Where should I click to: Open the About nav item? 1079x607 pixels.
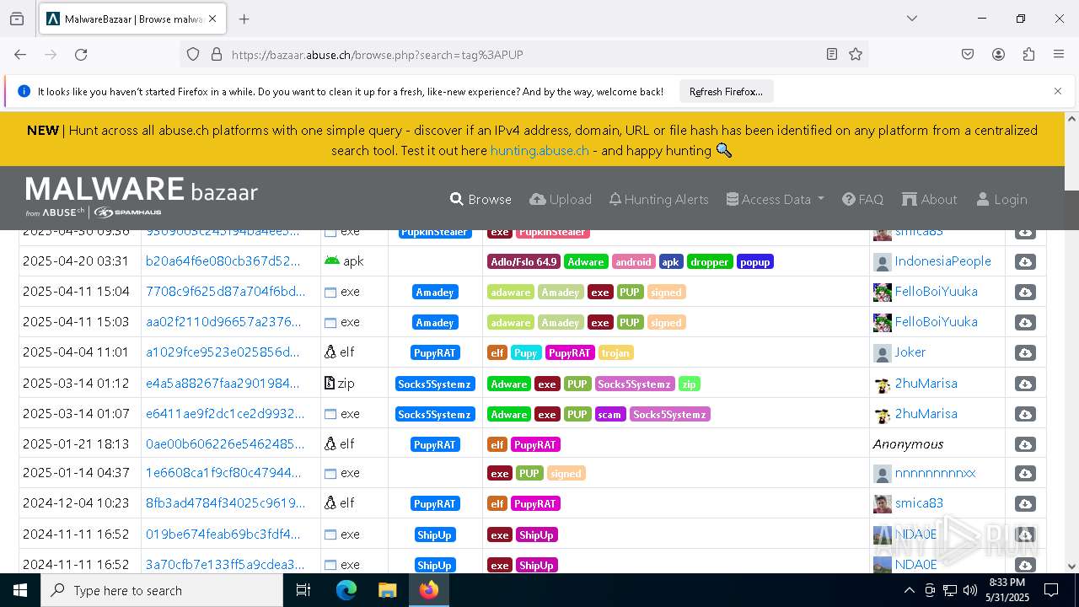[x=929, y=199]
